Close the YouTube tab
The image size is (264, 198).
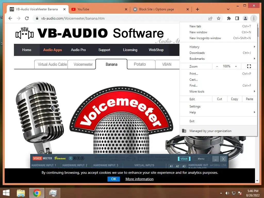[x=126, y=9]
